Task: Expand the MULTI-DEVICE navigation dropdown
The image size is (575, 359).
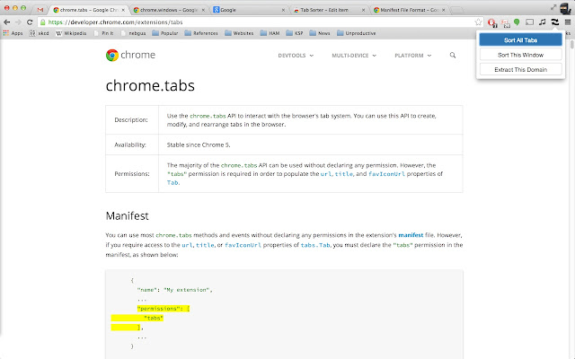Action: click(x=354, y=56)
